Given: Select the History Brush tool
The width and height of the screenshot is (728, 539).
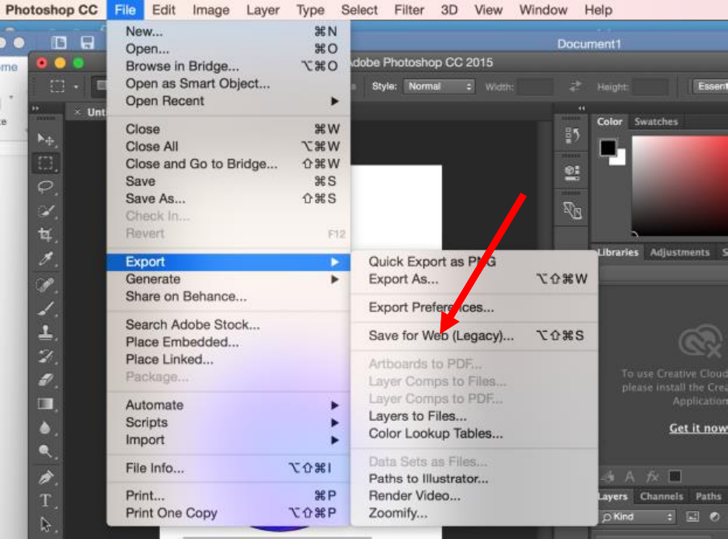Looking at the screenshot, I should pos(46,356).
